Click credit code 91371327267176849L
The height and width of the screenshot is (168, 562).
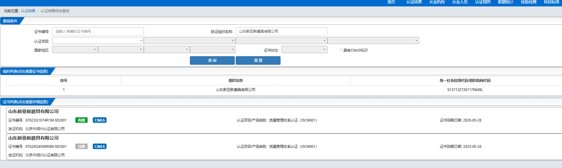coord(465,90)
